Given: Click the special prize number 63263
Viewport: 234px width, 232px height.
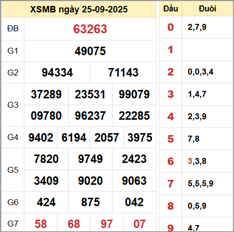Looking at the screenshot, I should tap(90, 29).
